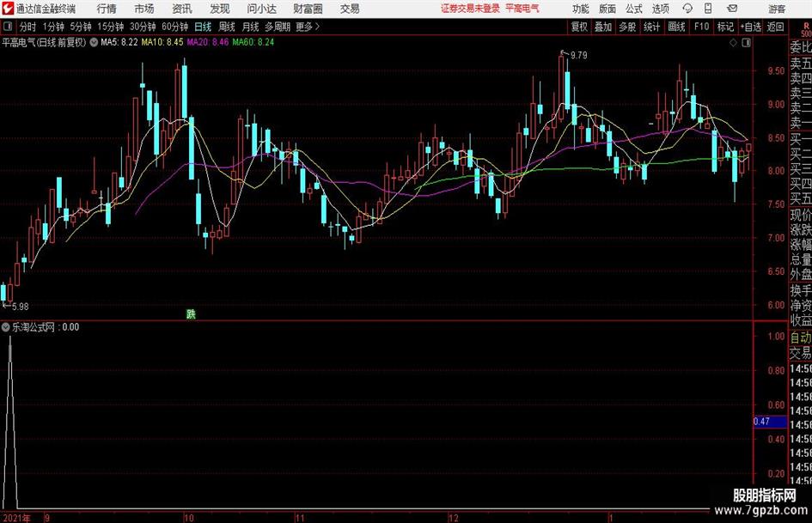Toggle the side panel icon at chart top right
812x523 pixels.
[x=746, y=43]
